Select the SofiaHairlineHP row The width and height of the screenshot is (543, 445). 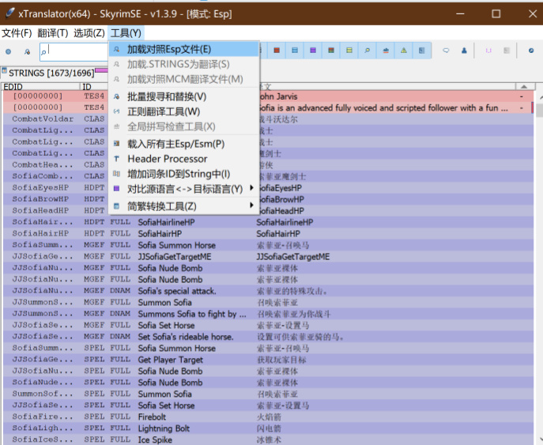pos(269,222)
